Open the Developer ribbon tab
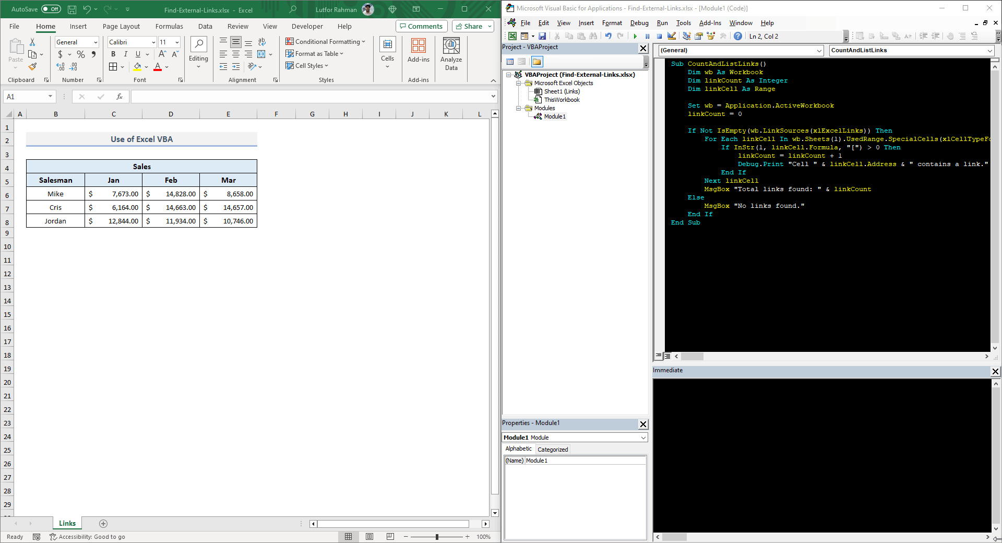Image resolution: width=1002 pixels, height=543 pixels. [307, 27]
